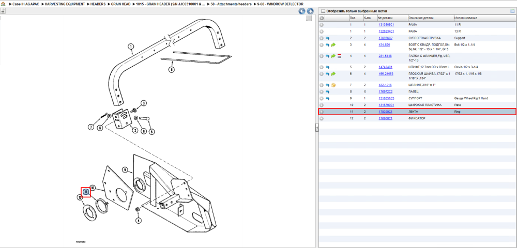The image size is (517, 248).
Task: Click add-all plus icon in table header
Action: (x=322, y=18)
